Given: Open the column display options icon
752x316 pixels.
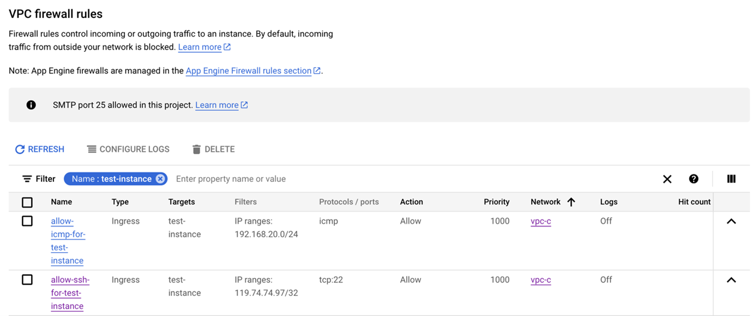Looking at the screenshot, I should click(731, 179).
